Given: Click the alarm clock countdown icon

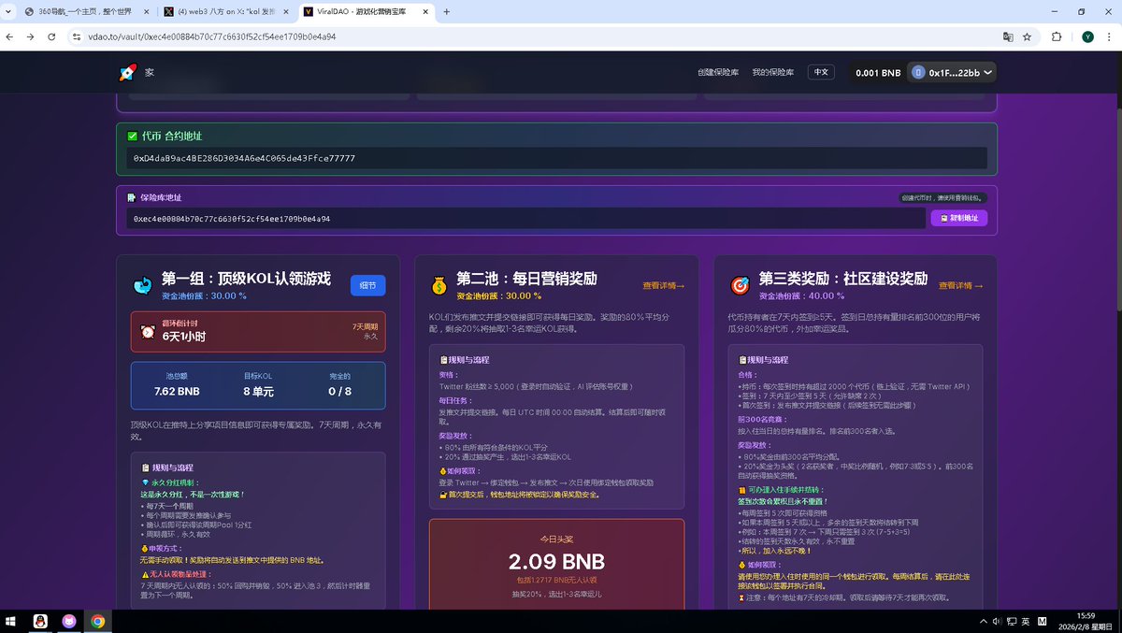Looking at the screenshot, I should tap(148, 331).
